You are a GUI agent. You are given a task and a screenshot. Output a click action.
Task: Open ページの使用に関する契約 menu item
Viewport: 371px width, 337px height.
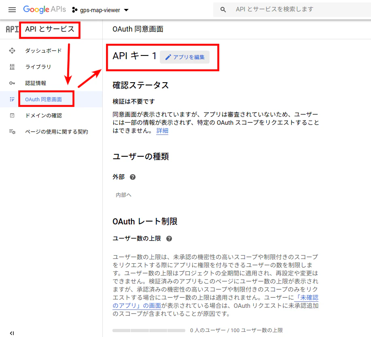[x=57, y=132]
